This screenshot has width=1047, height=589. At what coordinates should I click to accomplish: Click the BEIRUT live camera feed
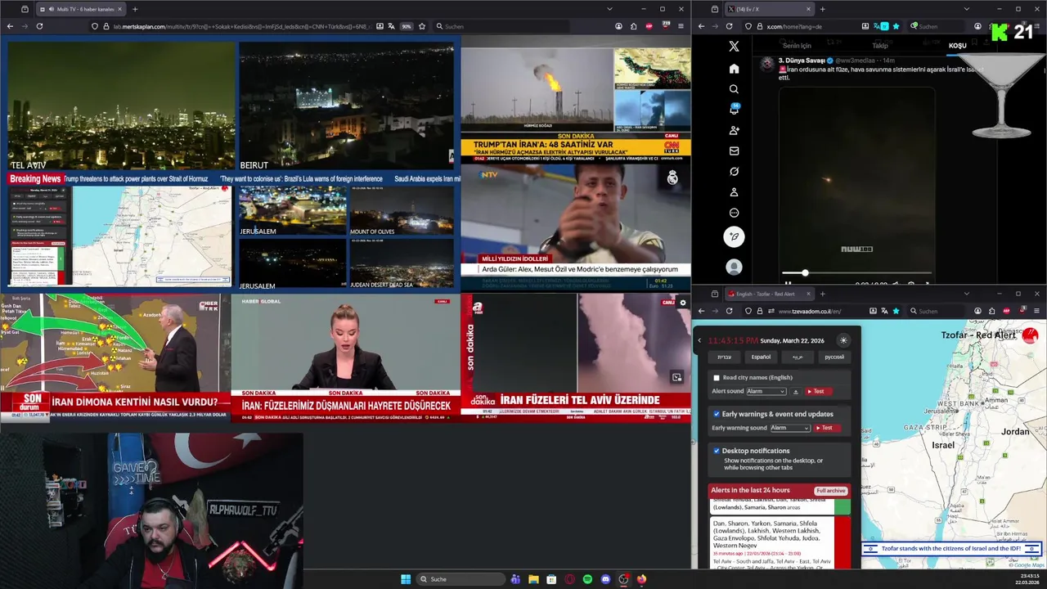pyautogui.click(x=346, y=106)
